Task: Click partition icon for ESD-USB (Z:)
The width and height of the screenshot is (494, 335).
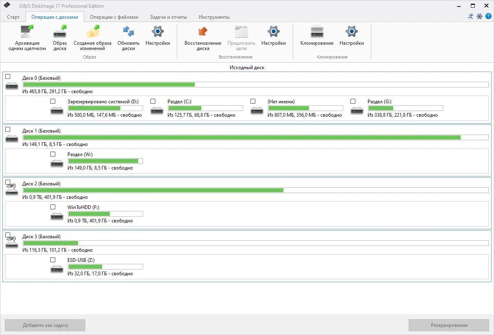Action: click(57, 269)
